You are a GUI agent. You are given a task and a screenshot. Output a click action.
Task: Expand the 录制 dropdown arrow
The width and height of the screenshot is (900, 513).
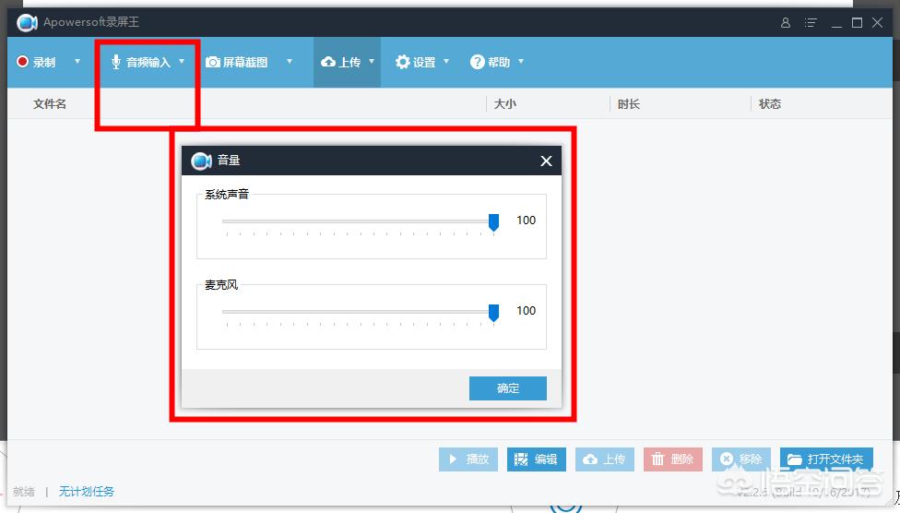click(x=77, y=61)
